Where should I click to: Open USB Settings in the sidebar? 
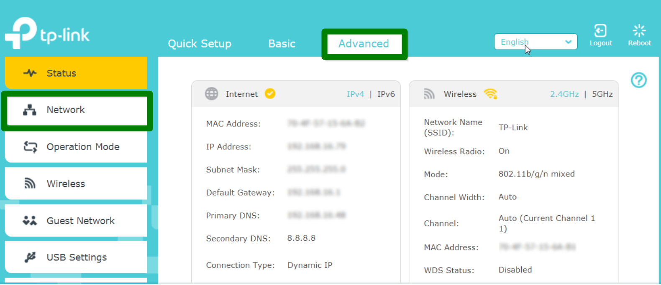[x=76, y=257]
